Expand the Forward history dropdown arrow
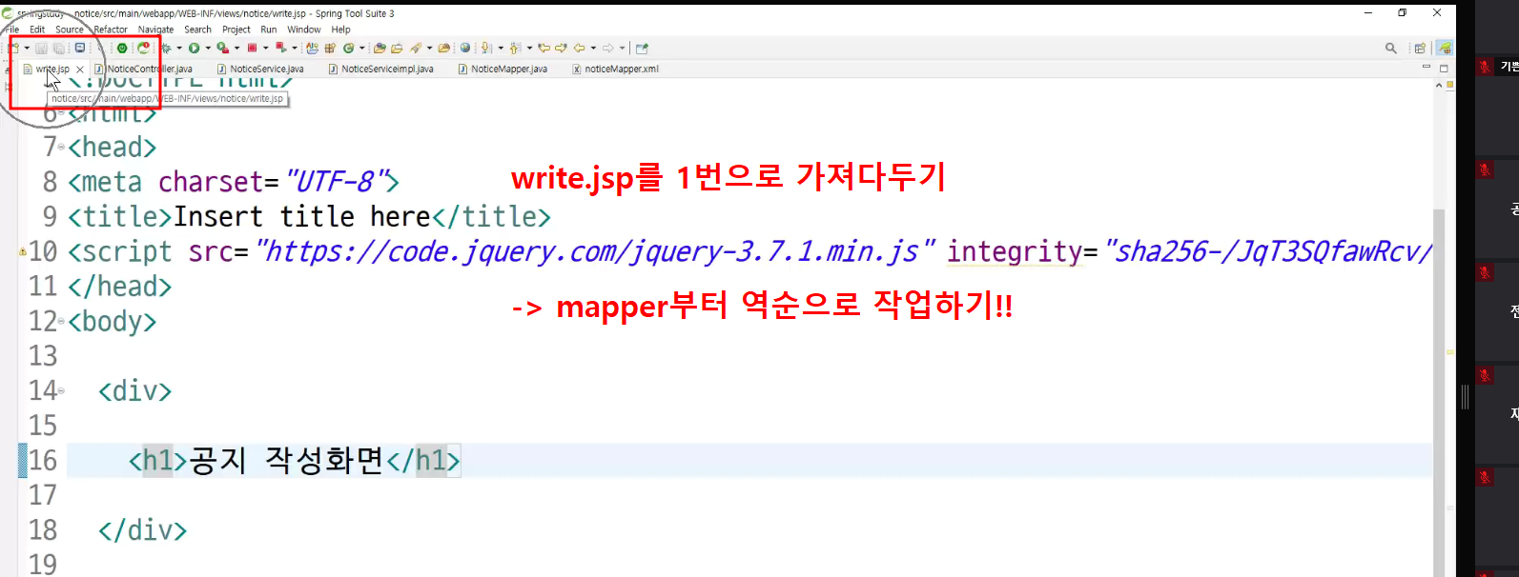Image resolution: width=1519 pixels, height=577 pixels. [x=622, y=48]
